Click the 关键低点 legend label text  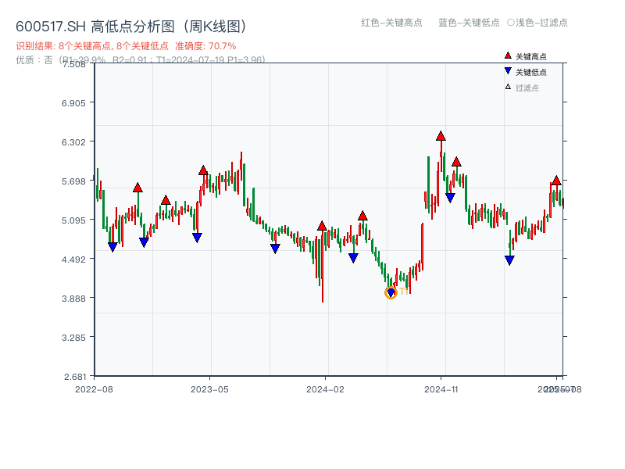click(x=531, y=72)
